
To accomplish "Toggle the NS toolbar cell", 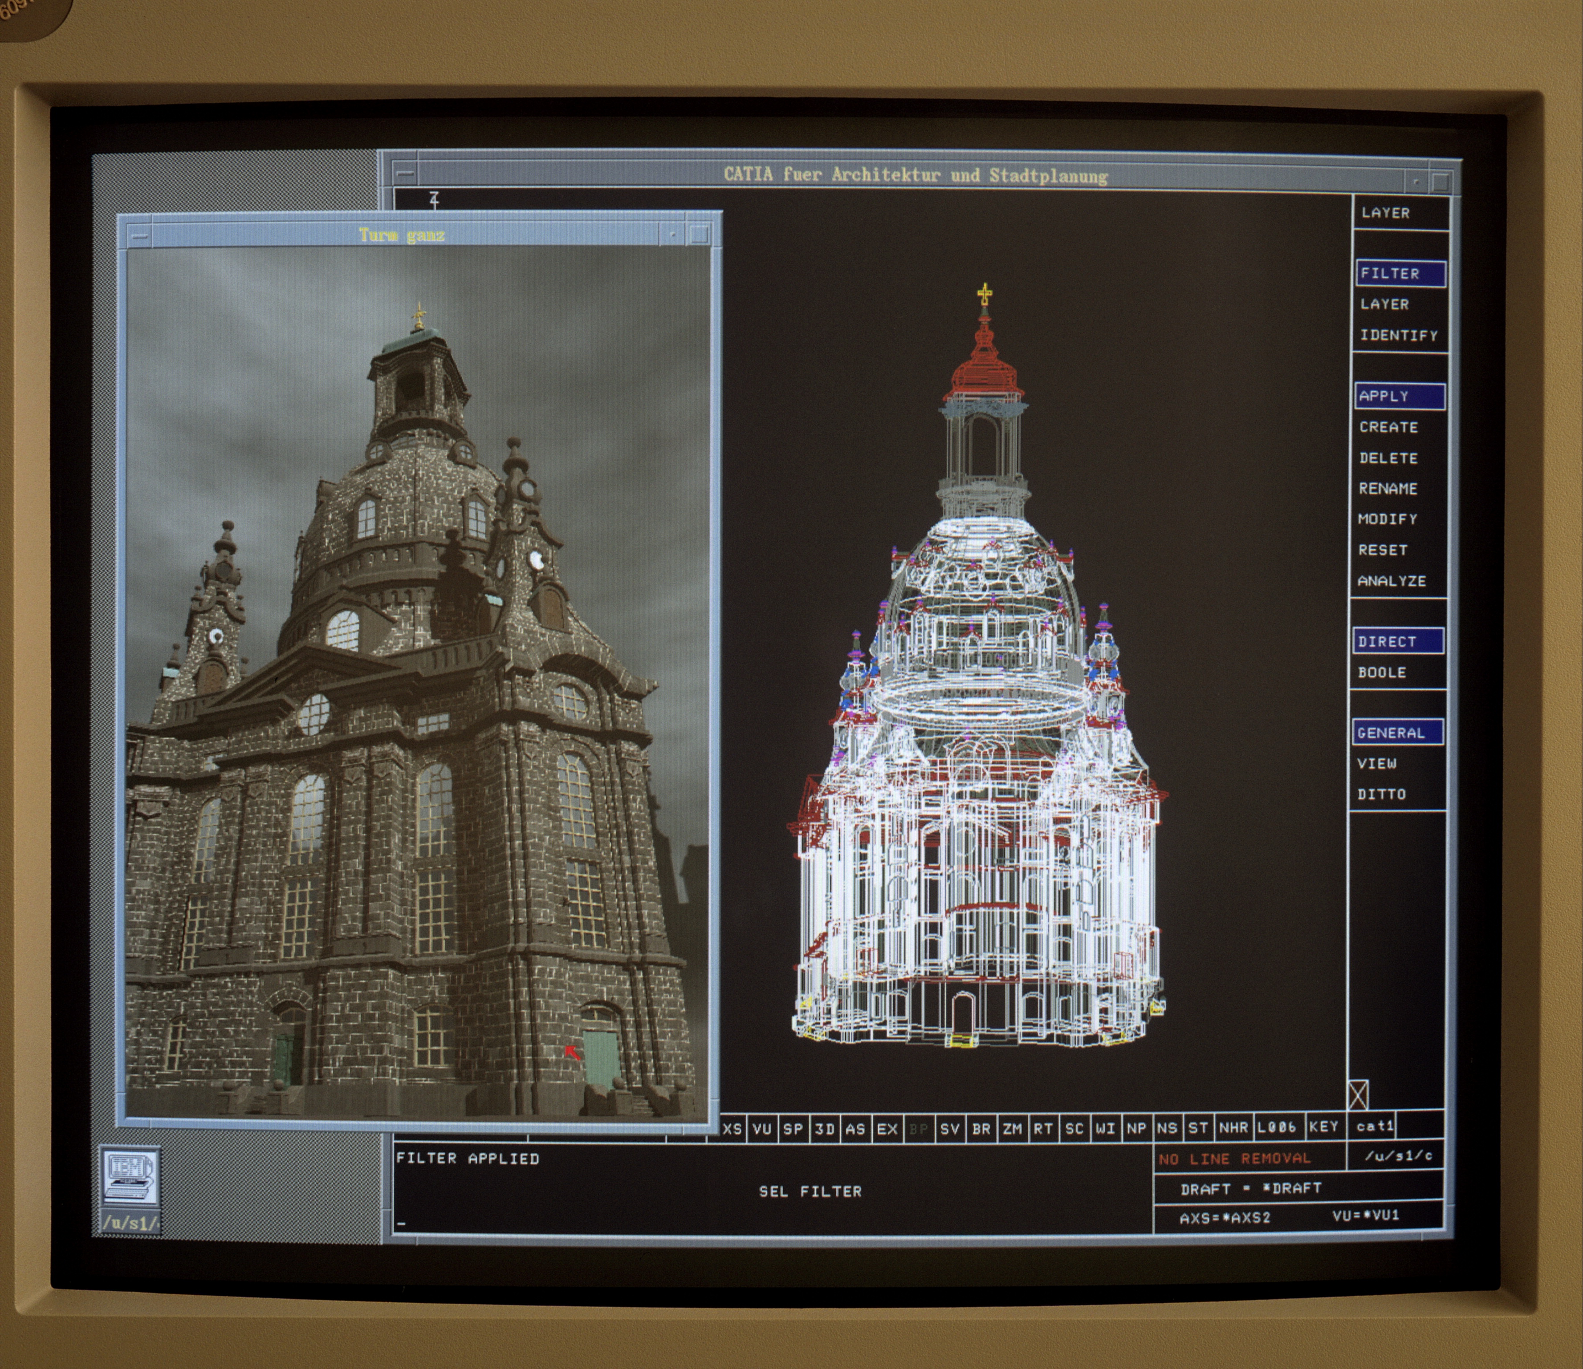I will [x=1167, y=1128].
